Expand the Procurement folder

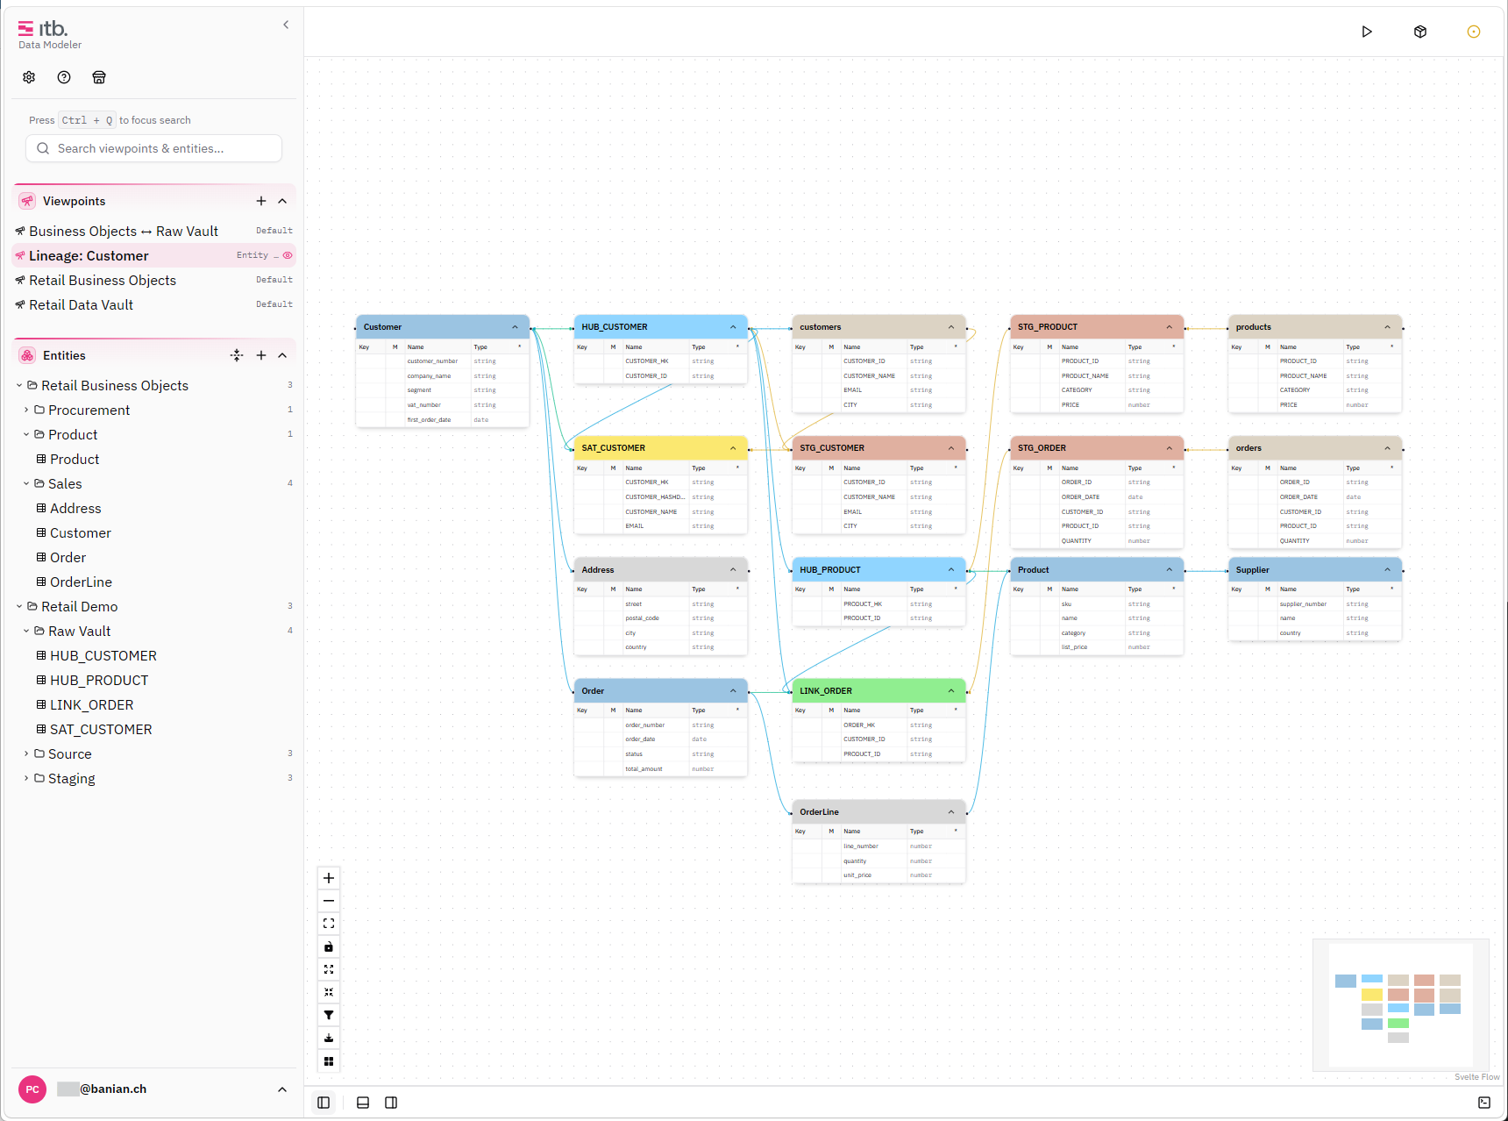(26, 410)
